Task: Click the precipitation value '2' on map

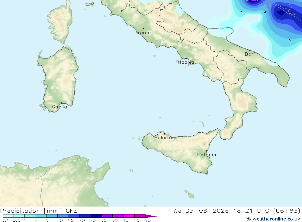Action: [241, 12]
